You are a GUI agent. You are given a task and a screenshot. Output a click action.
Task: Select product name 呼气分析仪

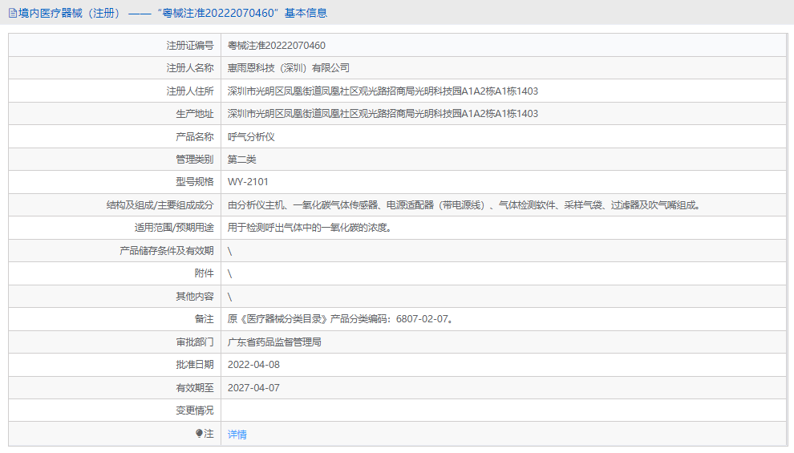tap(251, 136)
